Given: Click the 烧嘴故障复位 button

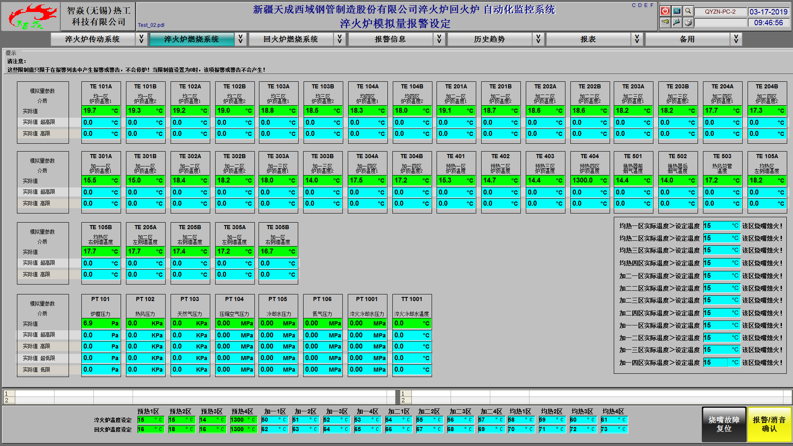Looking at the screenshot, I should click(724, 424).
